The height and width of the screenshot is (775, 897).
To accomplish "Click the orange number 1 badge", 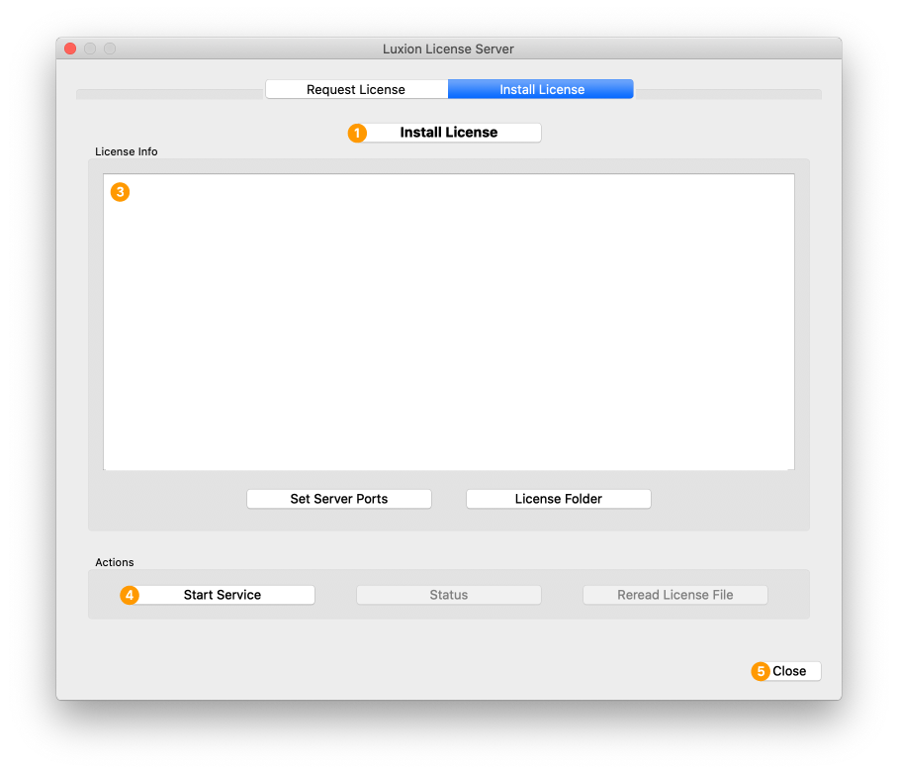I will click(357, 133).
